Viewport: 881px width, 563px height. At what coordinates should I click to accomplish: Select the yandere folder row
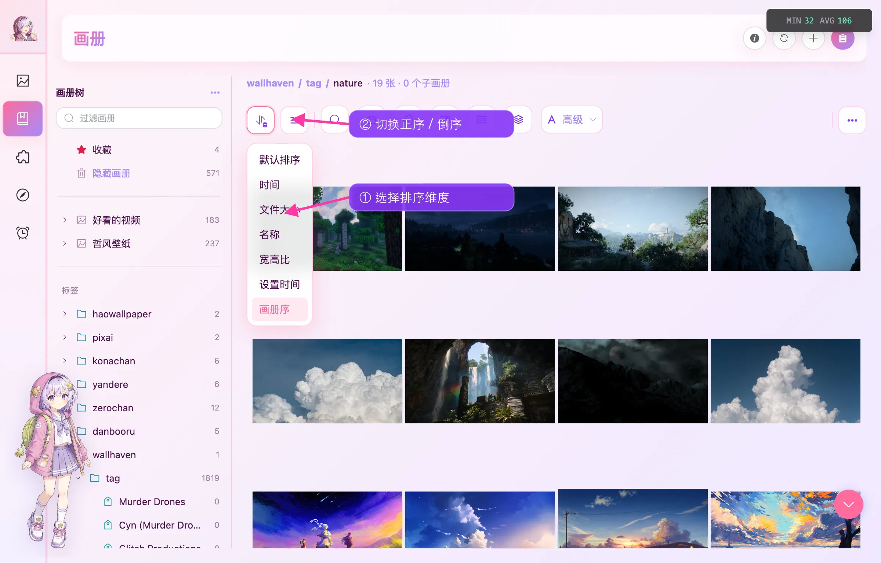(x=139, y=384)
